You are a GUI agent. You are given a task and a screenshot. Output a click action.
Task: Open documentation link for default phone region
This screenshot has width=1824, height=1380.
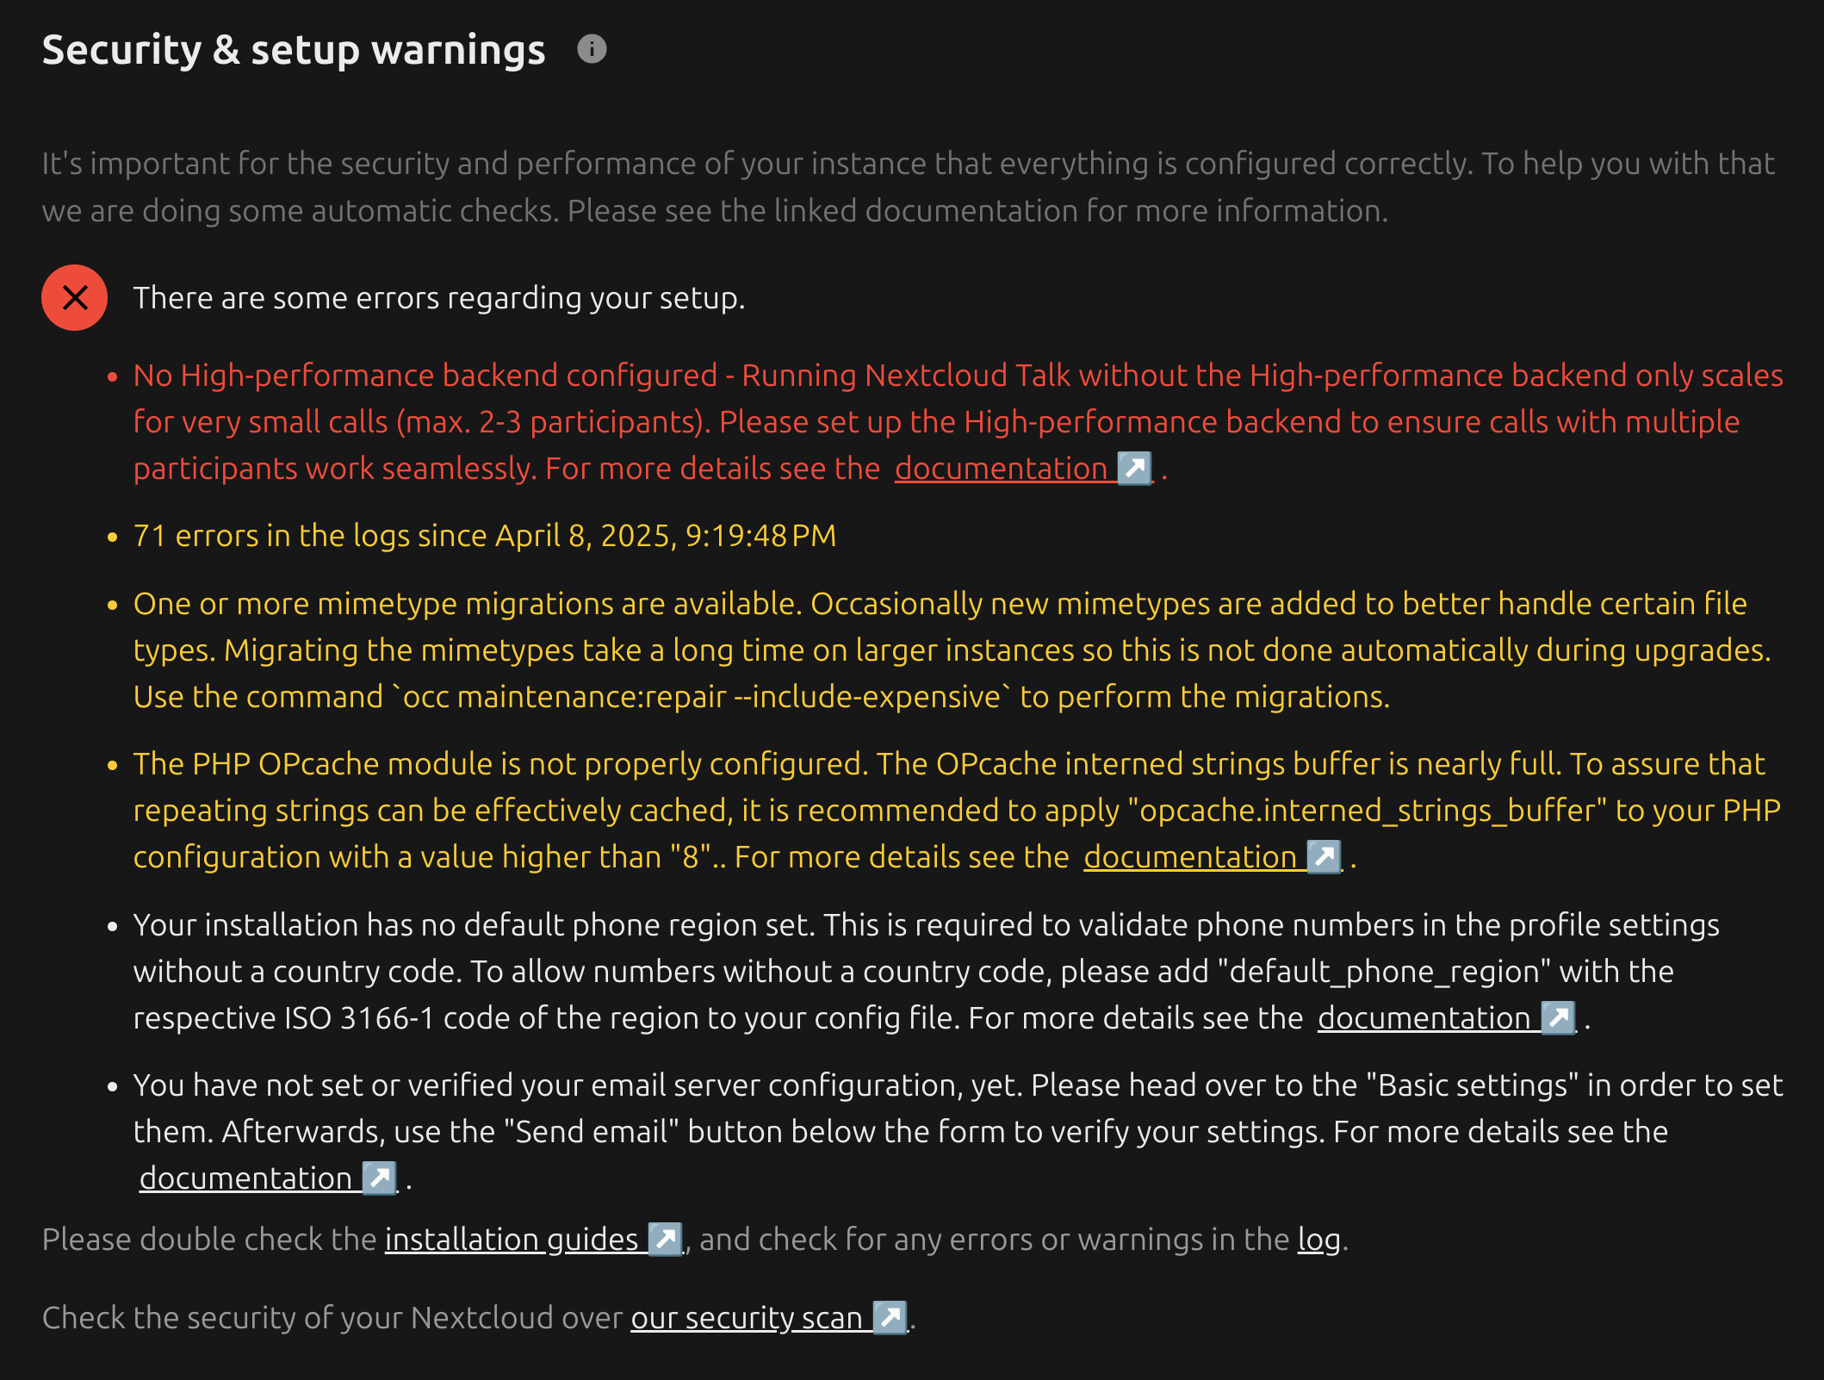1424,1018
